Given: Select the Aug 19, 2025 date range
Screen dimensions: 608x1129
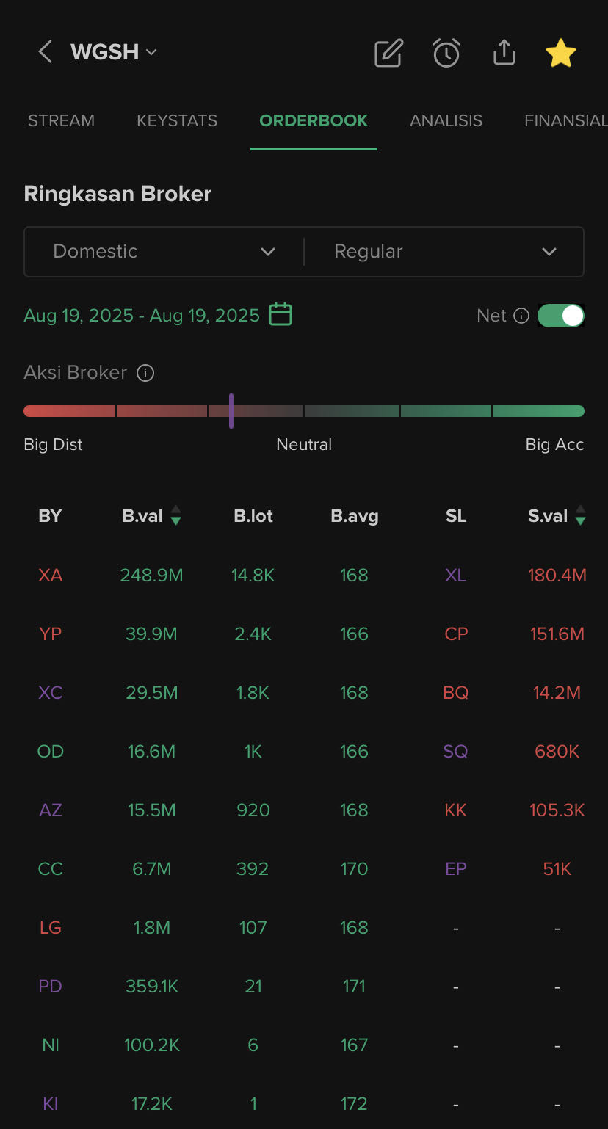Looking at the screenshot, I should [142, 316].
